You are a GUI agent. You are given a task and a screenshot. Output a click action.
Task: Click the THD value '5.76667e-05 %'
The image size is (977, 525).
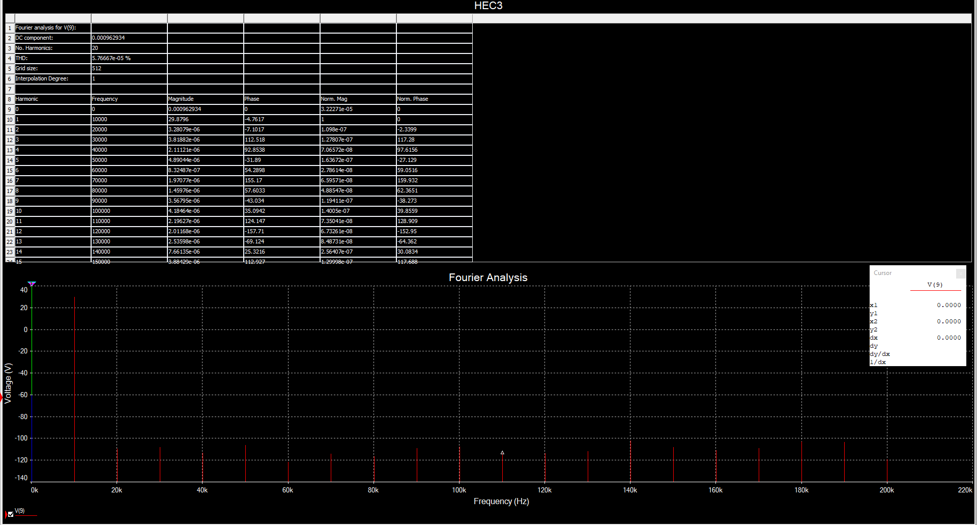(x=129, y=59)
